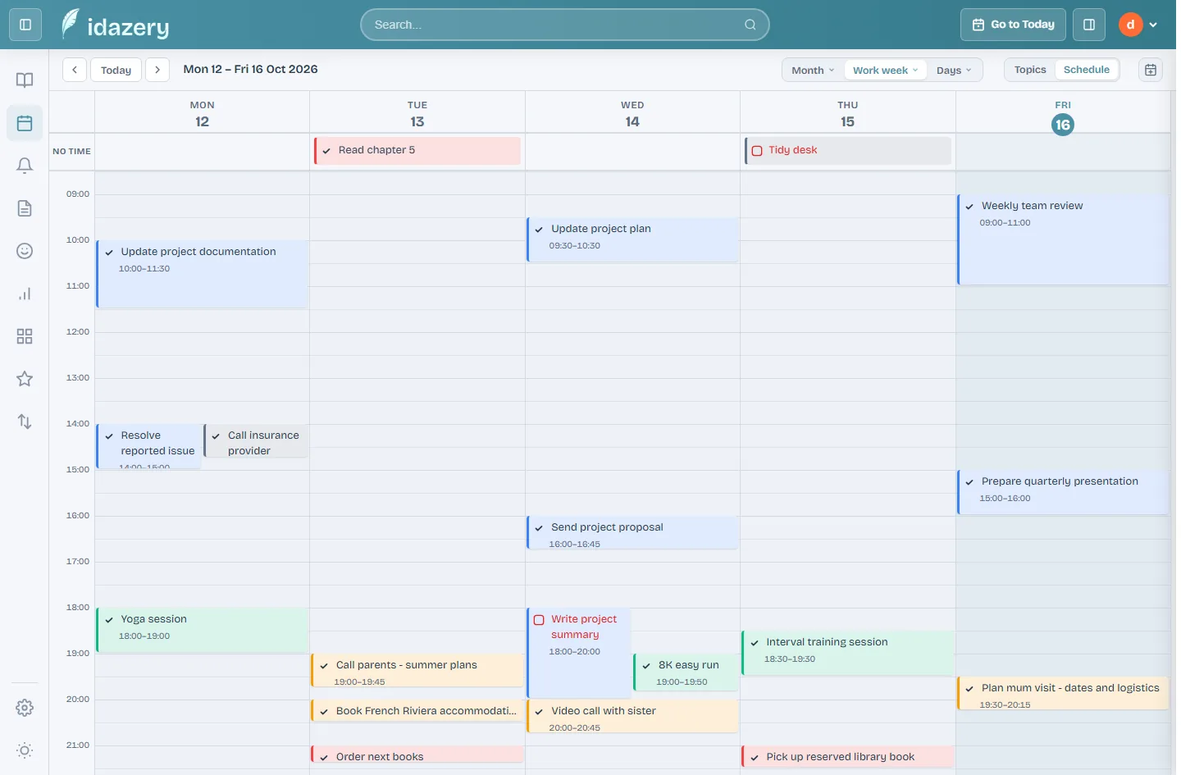This screenshot has width=1181, height=775.
Task: Toggle the left sidebar panel button
Action: (x=25, y=25)
